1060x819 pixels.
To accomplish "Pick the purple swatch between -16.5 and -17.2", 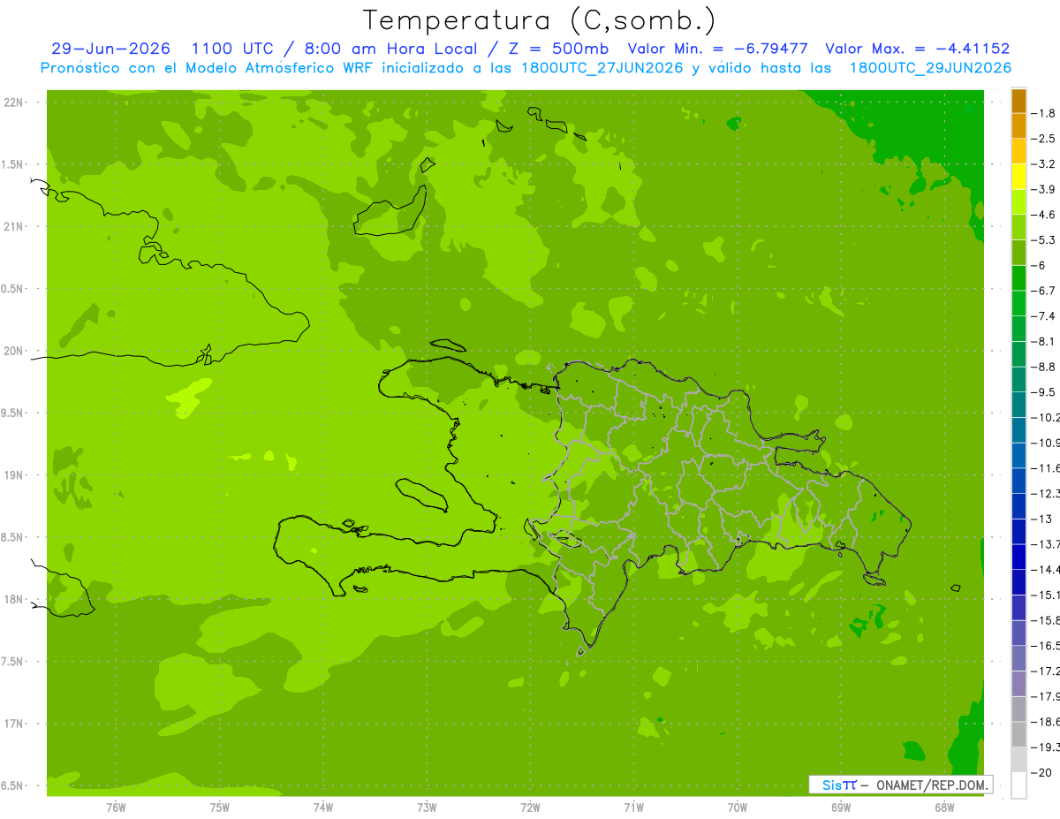I will pos(1018,658).
